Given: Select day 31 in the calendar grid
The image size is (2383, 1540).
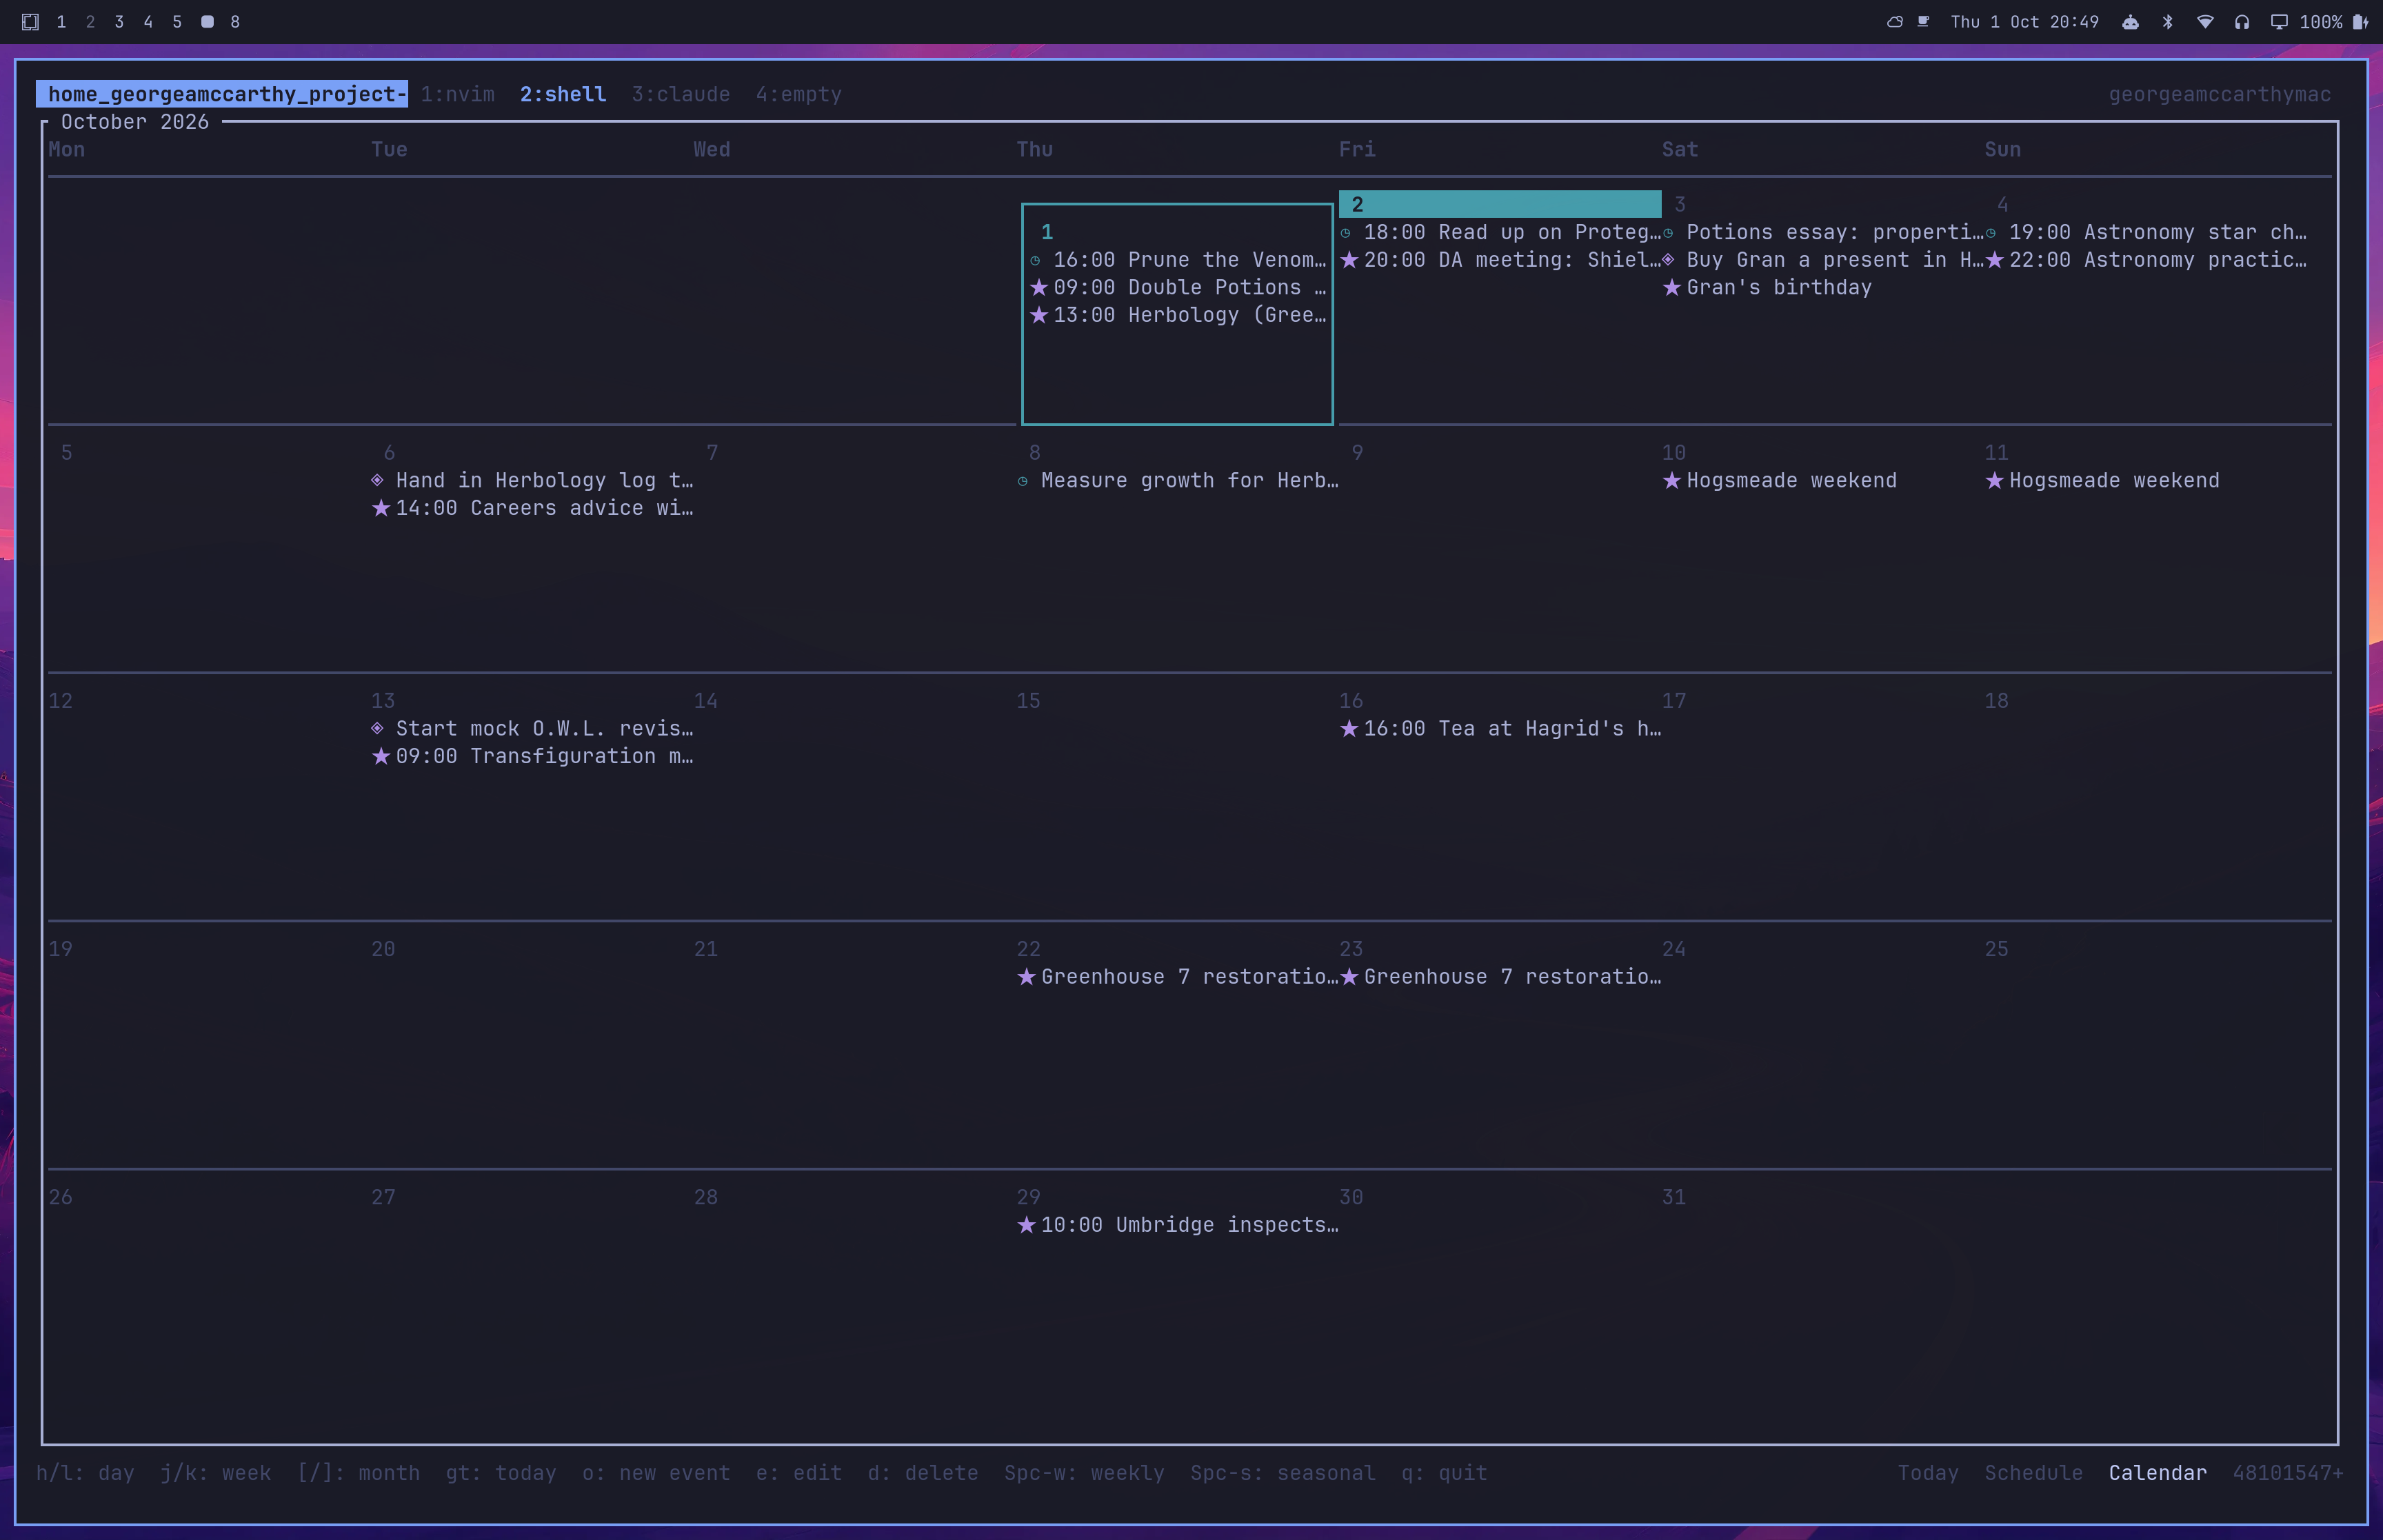Looking at the screenshot, I should [x=1674, y=1197].
